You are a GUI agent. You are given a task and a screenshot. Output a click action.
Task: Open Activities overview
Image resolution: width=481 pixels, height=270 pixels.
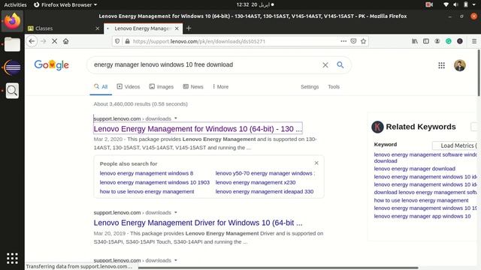click(x=15, y=4)
